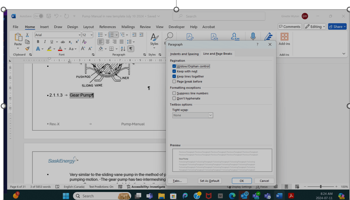Enable Page break before
This screenshot has width=350, height=200.
point(174,81)
